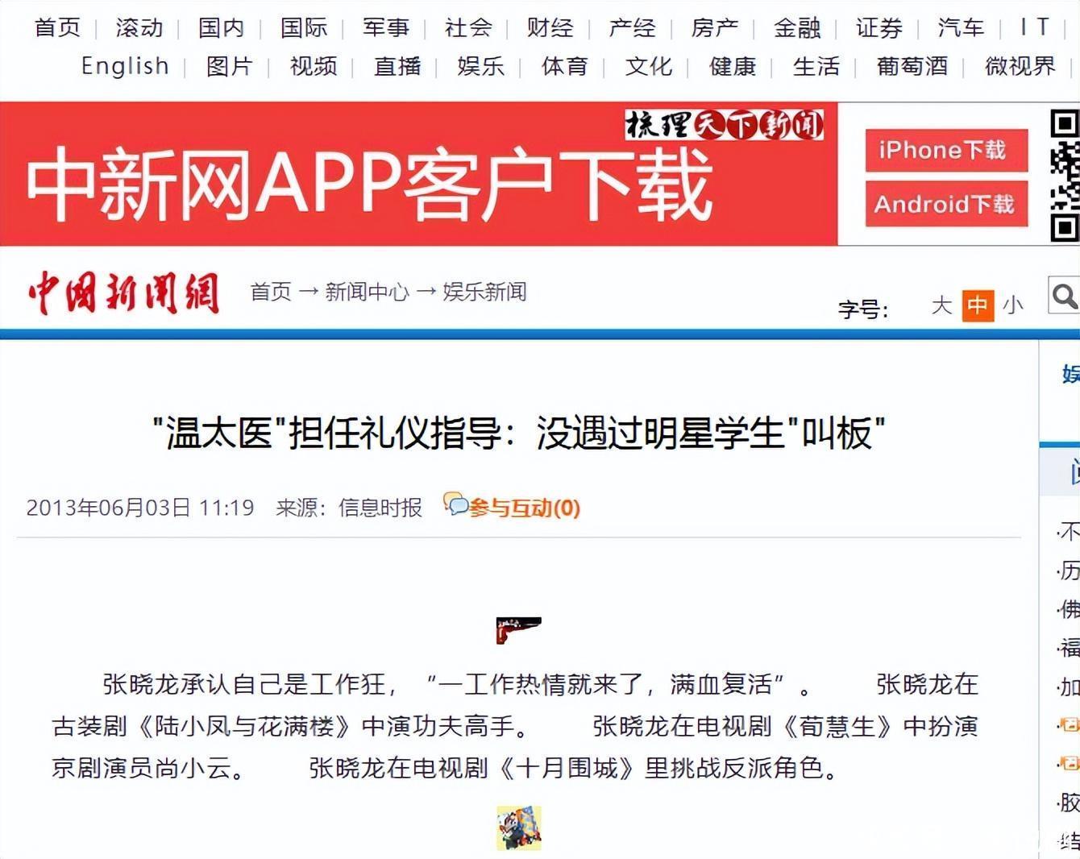Click 娱乐新闻 in the breadcrumb
This screenshot has width=1080, height=859.
pos(484,292)
